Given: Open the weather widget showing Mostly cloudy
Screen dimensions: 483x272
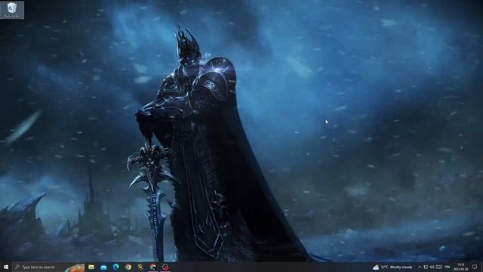Looking at the screenshot, I should point(392,267).
